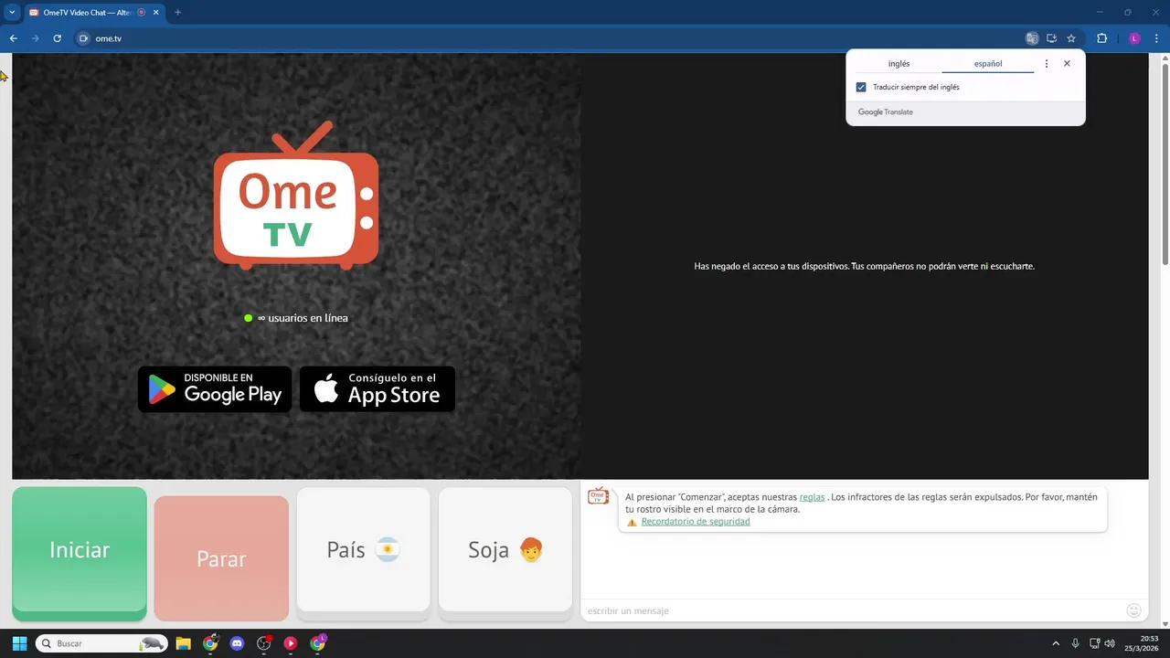The width and height of the screenshot is (1170, 658).
Task: Uncheck Traducir siempre del inglés
Action: [x=861, y=87]
